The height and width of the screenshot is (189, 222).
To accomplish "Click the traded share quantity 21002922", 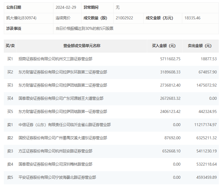I will pos(124,18).
